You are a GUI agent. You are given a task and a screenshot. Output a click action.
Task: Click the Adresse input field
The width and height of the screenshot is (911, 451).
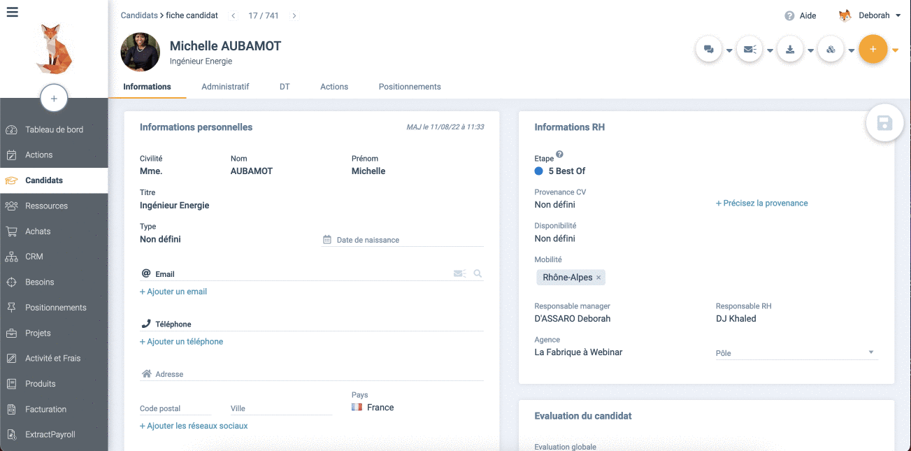[312, 374]
